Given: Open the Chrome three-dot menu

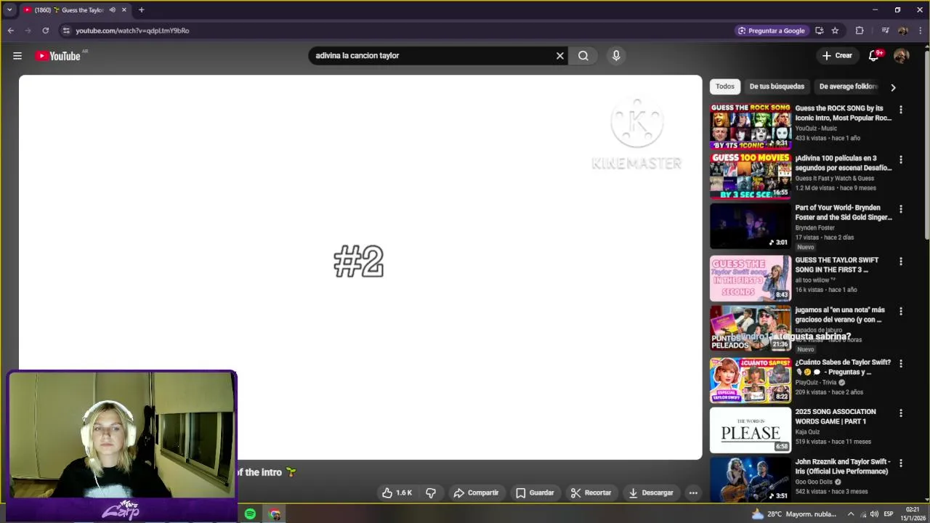Looking at the screenshot, I should (x=920, y=31).
